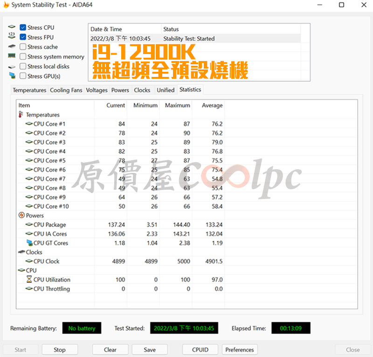
Task: Click the CPU Utilization hourglass icon
Action: point(29,279)
